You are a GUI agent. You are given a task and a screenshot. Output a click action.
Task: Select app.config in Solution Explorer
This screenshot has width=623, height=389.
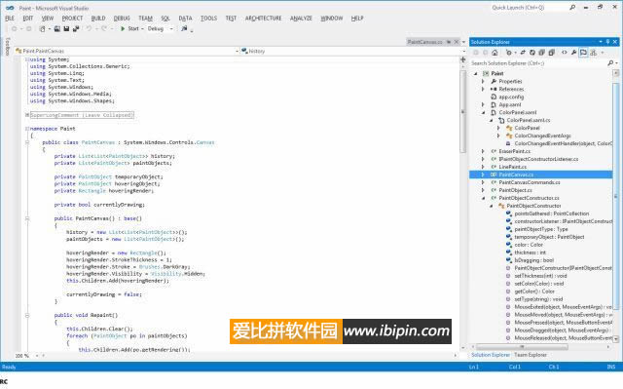click(x=511, y=97)
